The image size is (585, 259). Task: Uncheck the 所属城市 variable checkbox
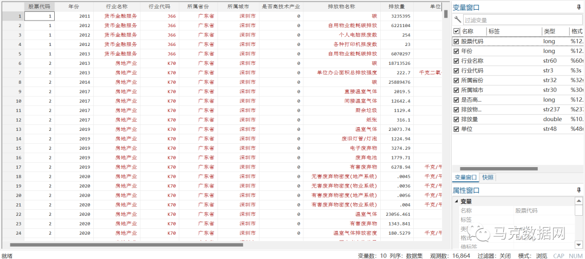[x=456, y=90]
